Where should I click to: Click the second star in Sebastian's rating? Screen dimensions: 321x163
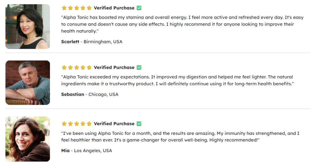tap(71, 67)
